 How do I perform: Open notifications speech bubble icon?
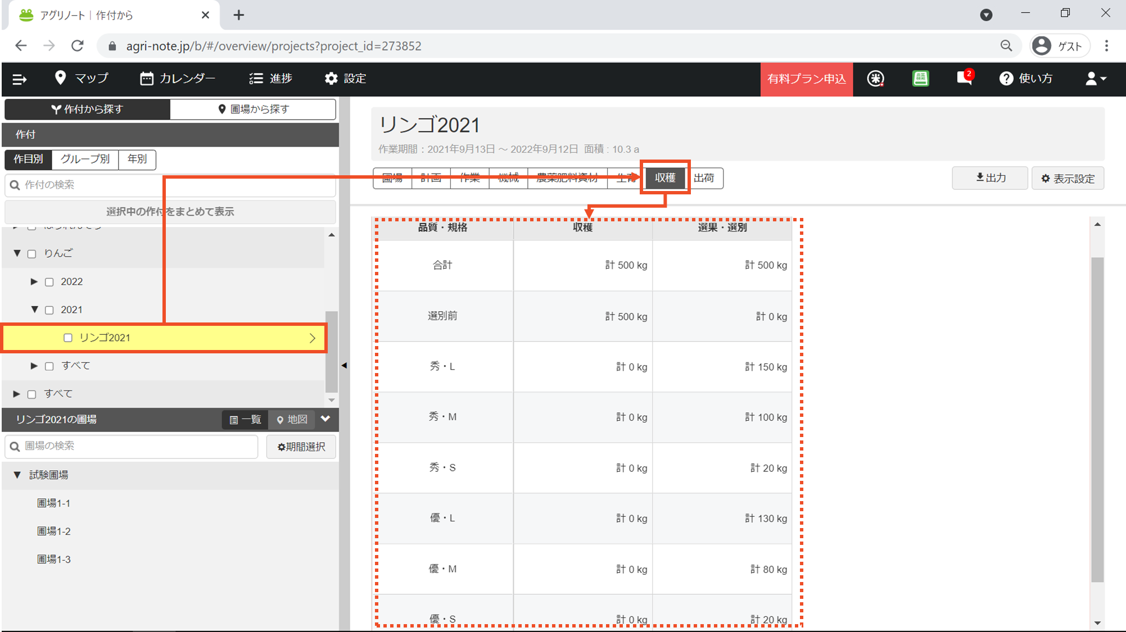[964, 78]
